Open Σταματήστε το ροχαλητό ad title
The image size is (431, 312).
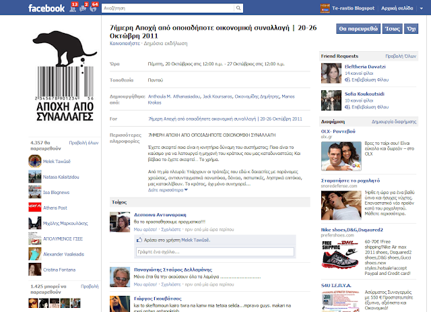tap(350, 181)
